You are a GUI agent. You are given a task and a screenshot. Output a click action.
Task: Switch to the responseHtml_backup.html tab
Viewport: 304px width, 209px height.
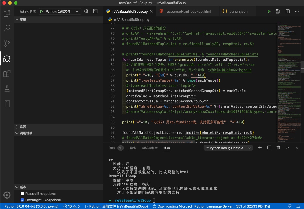click(x=188, y=11)
